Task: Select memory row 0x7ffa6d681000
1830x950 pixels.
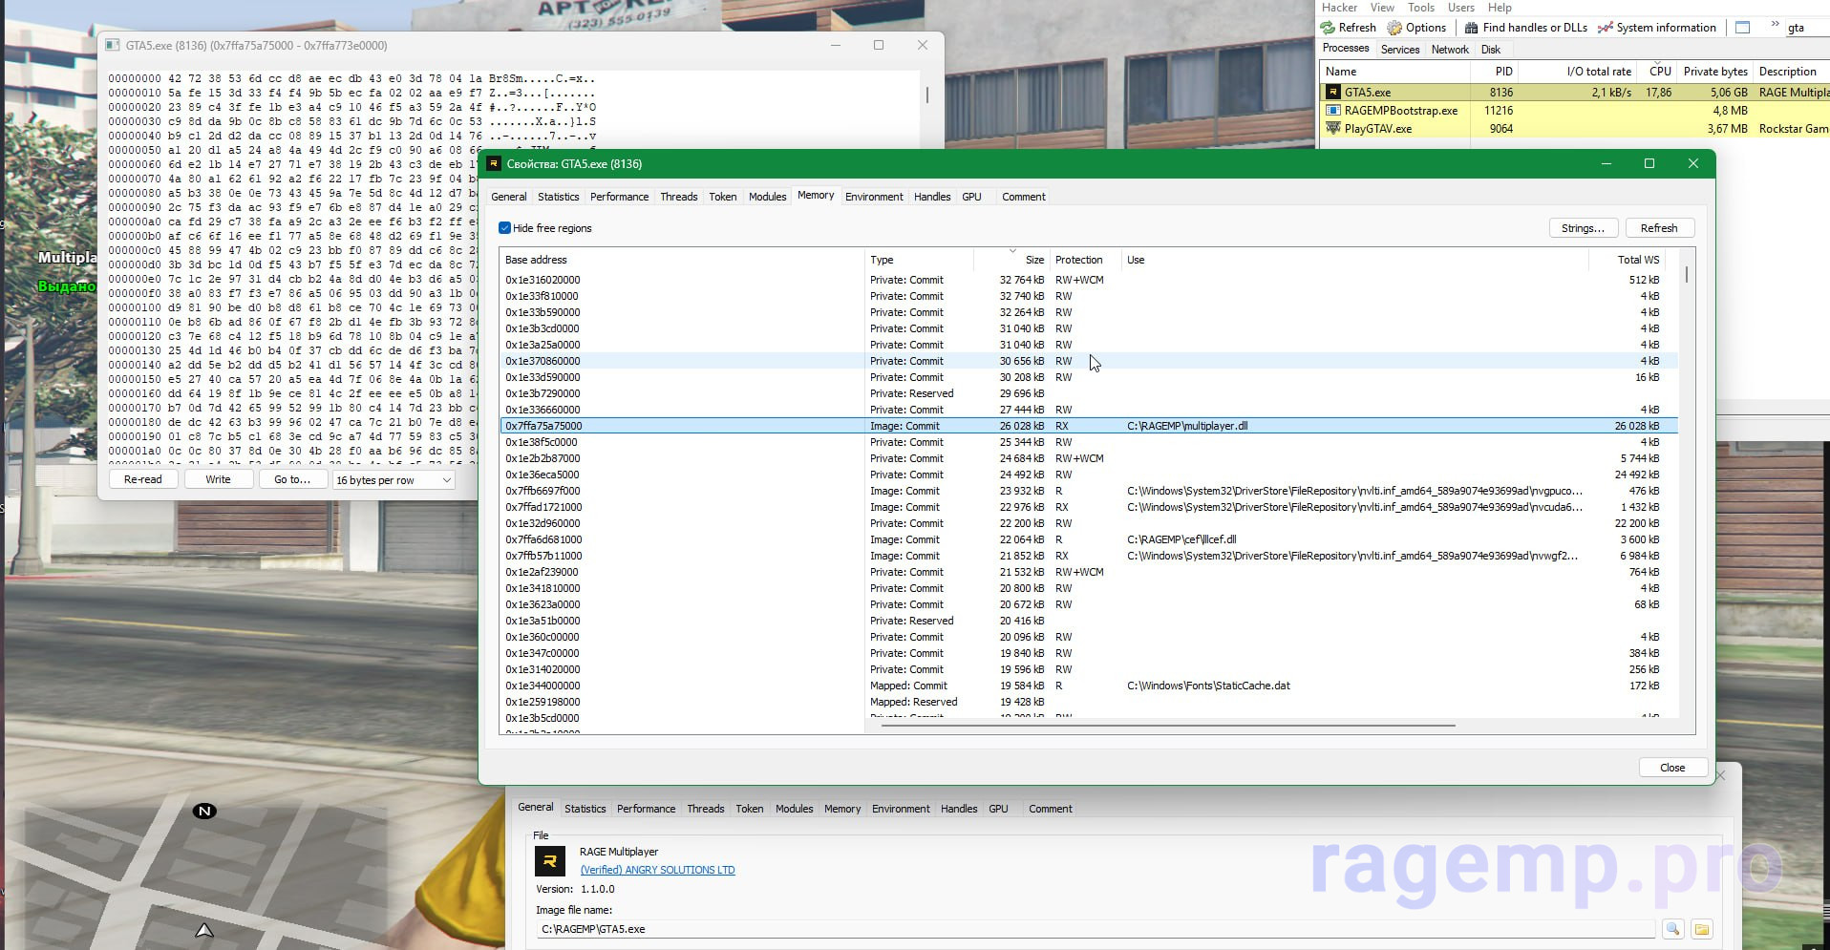Action: [1089, 539]
